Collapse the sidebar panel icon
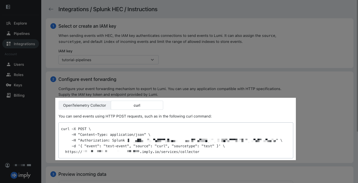 (x=8, y=7)
